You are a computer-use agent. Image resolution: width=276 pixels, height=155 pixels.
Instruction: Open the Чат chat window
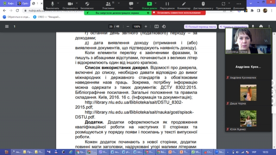coord(131,5)
